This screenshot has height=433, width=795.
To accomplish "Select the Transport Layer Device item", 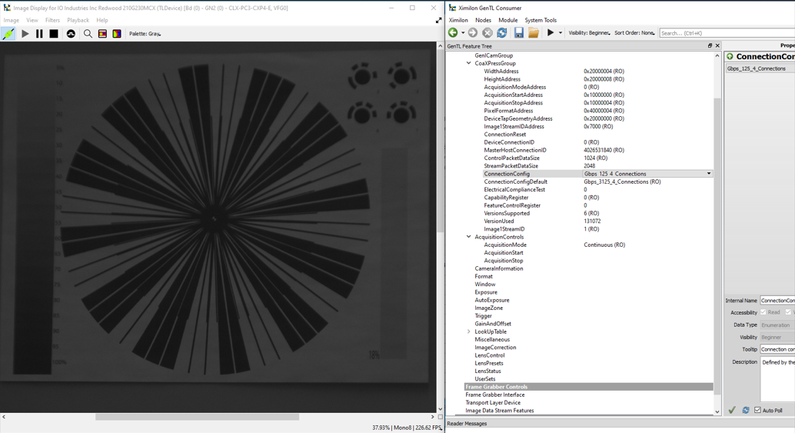I will [493, 402].
